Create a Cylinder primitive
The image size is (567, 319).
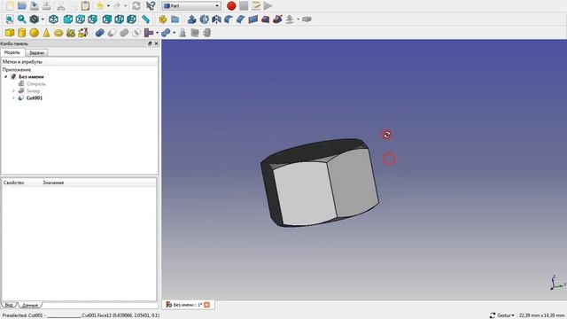[x=22, y=33]
